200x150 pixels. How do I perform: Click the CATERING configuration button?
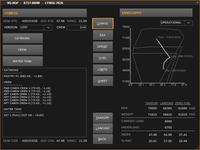23,38
